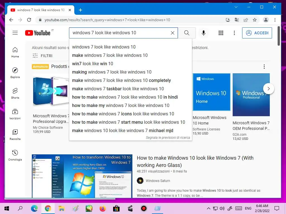
Task: Open Esplora in the sidebar
Action: (15, 73)
